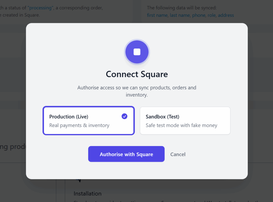
Task: Open the "address" synced data link
Action: click(226, 15)
